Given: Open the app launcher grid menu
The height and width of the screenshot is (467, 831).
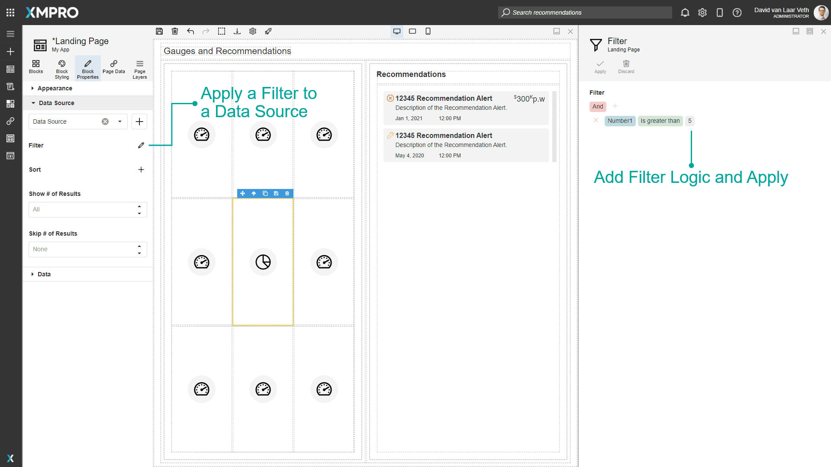Looking at the screenshot, I should (10, 12).
